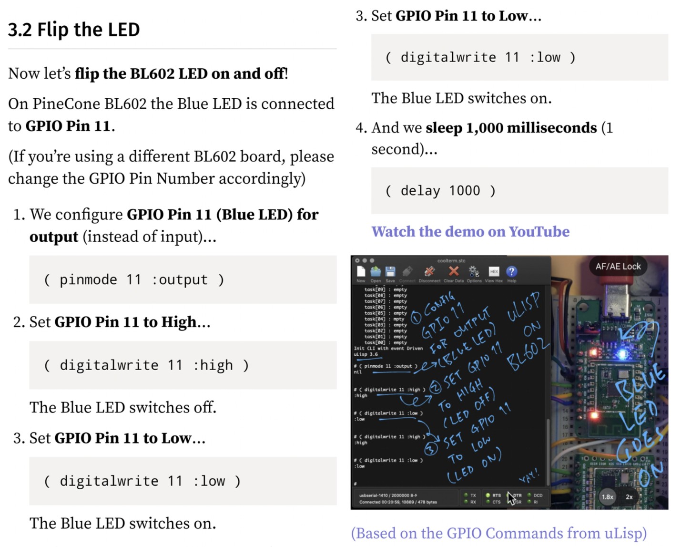Image resolution: width=681 pixels, height=547 pixels.
Task: Click the CoolTerm demo video thumbnail
Action: coord(509,382)
